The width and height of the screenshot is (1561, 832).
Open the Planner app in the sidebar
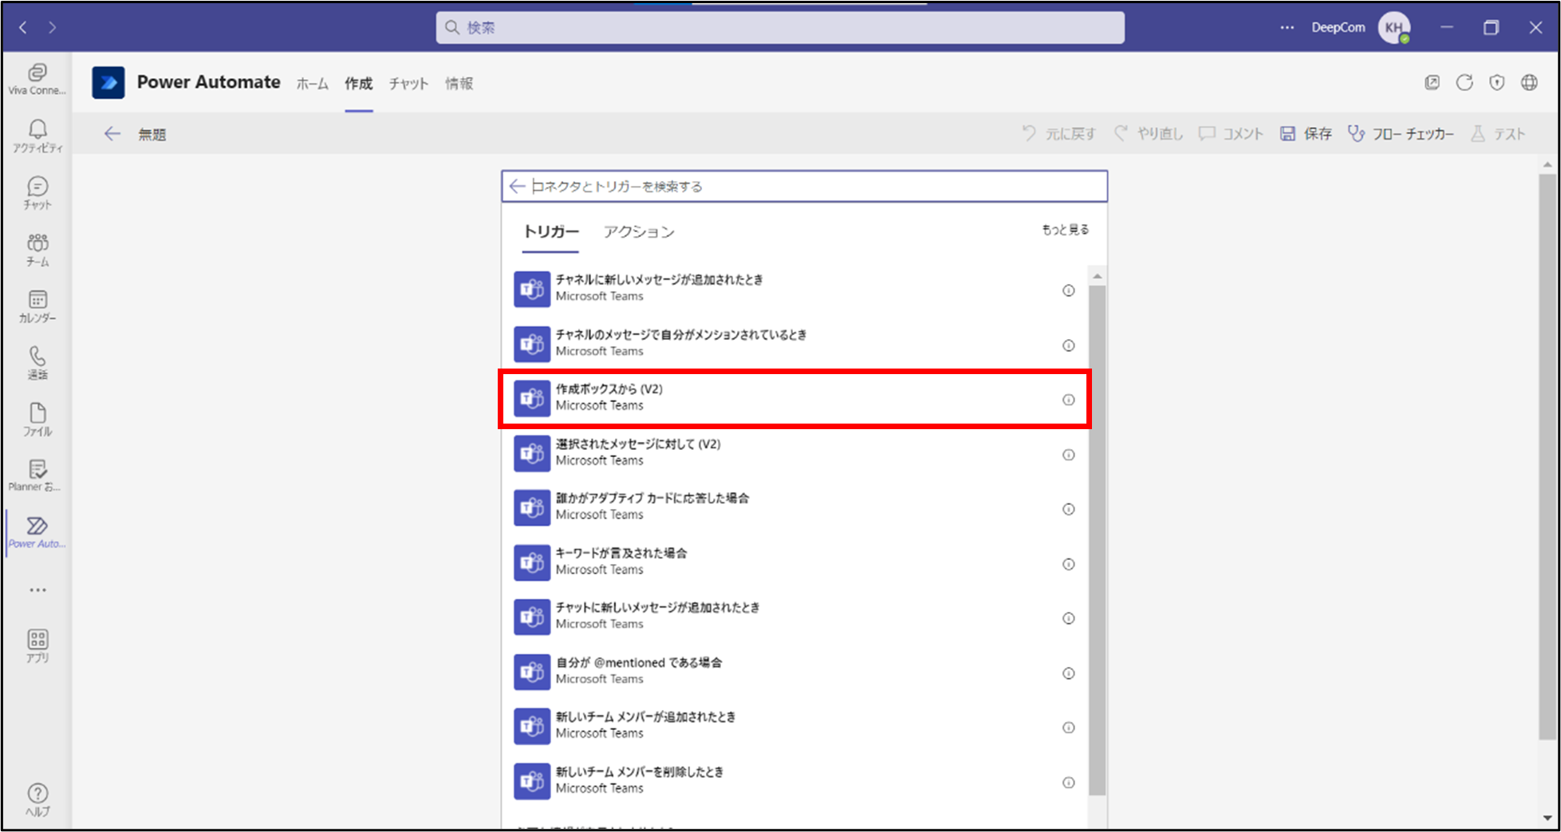click(37, 475)
